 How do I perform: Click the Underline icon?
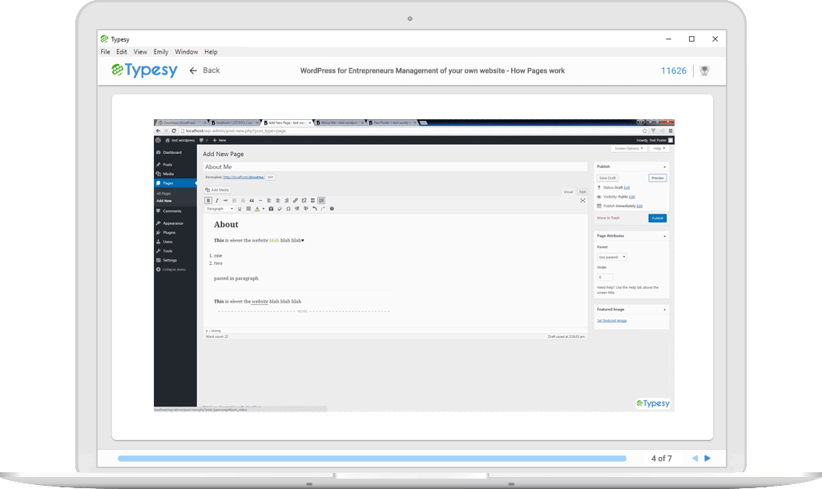240,209
